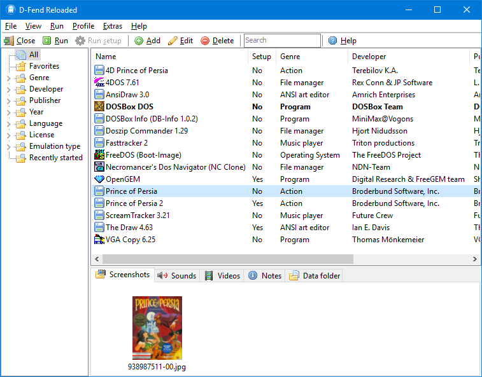
Task: Open the Extras menu
Action: tap(113, 26)
